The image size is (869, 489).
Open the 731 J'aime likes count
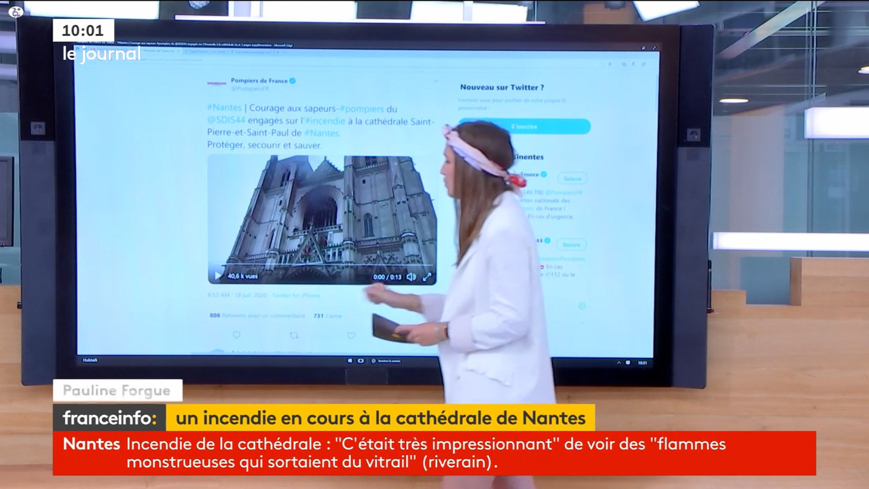pyautogui.click(x=328, y=316)
